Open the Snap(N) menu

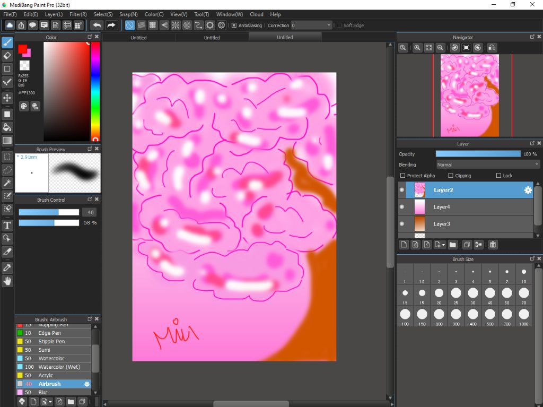(x=128, y=14)
